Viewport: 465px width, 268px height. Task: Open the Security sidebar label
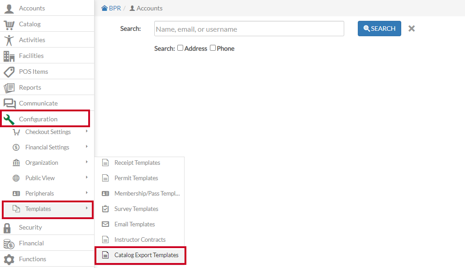[30, 227]
